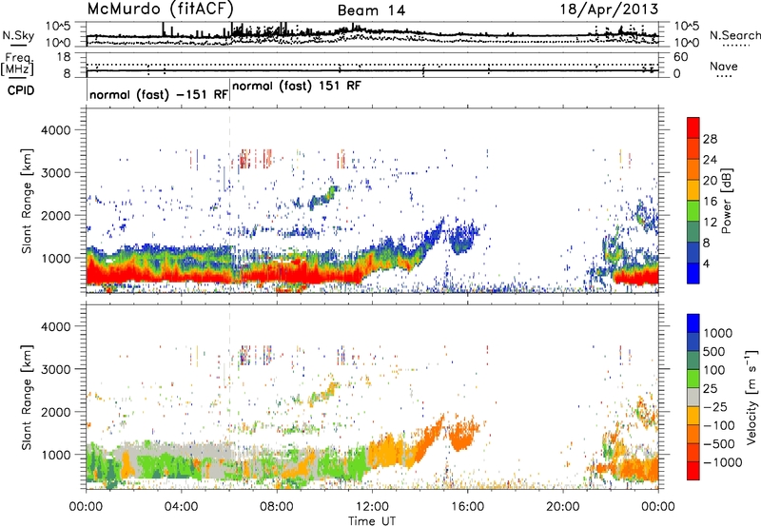Click the 'McMurdo (fitACF)' title text
Viewport: 761px width, 527px height.
click(x=161, y=9)
